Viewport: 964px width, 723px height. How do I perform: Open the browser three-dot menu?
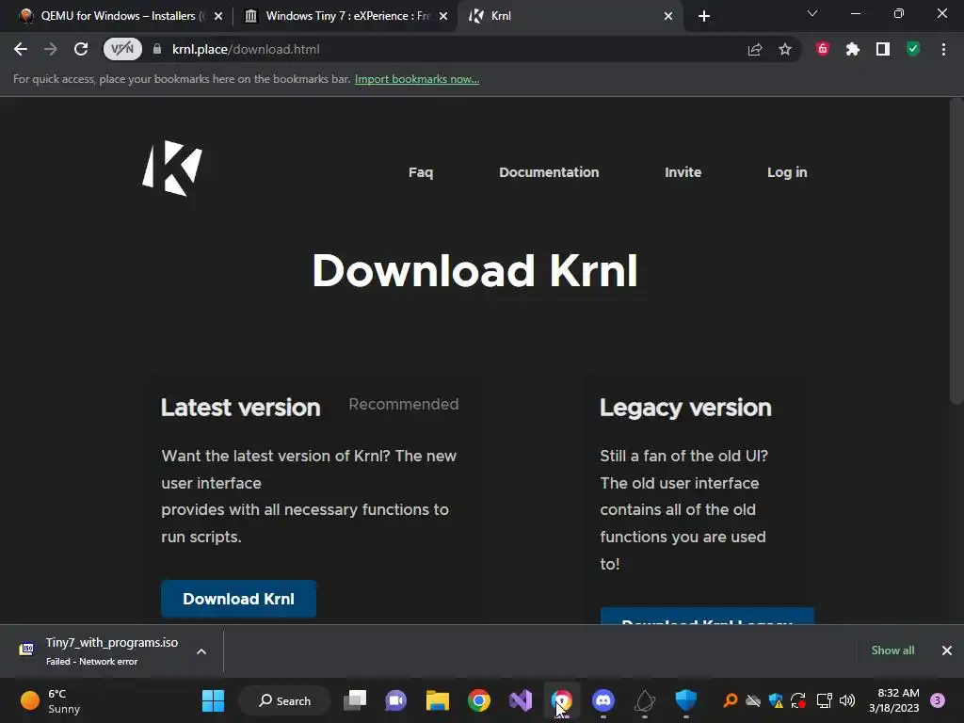(943, 49)
